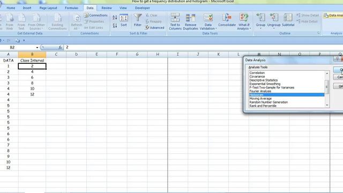Open From Other Sources dropdown
343x193 pixels.
click(36, 21)
